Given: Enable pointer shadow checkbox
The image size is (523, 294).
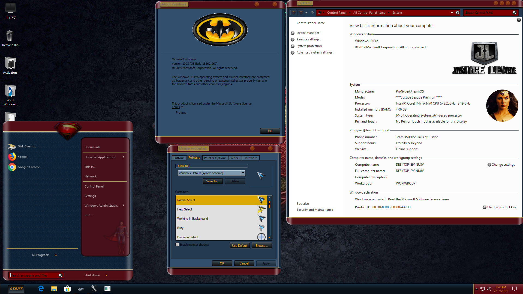Looking at the screenshot, I should [177, 245].
